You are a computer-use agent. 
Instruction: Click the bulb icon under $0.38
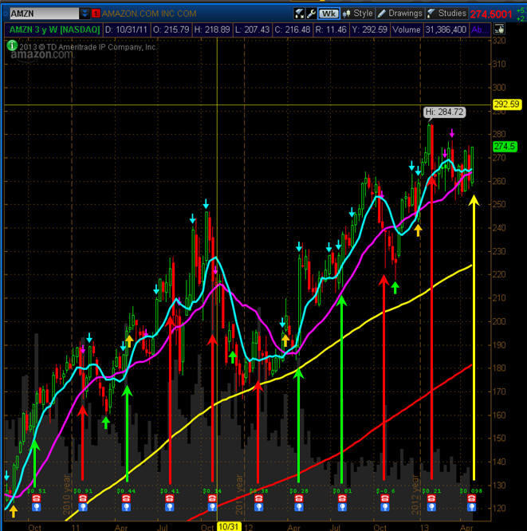click(x=259, y=507)
